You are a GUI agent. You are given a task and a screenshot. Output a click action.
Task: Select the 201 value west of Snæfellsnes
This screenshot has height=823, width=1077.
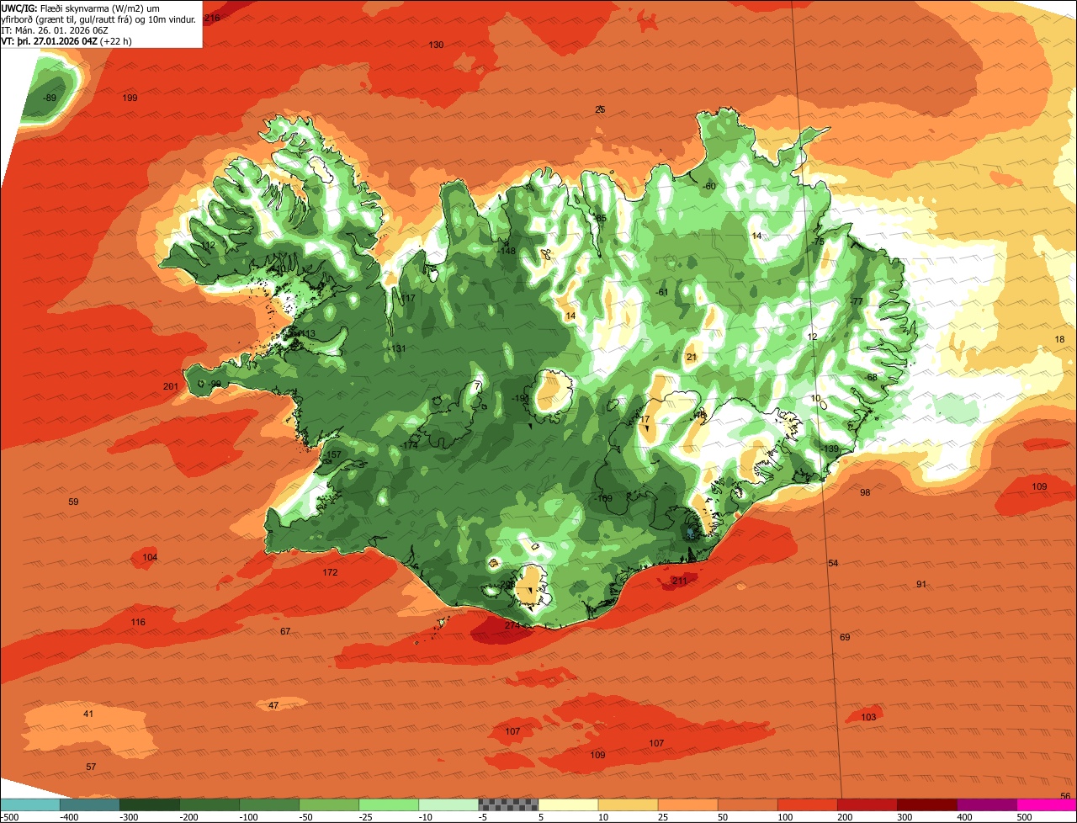point(171,386)
